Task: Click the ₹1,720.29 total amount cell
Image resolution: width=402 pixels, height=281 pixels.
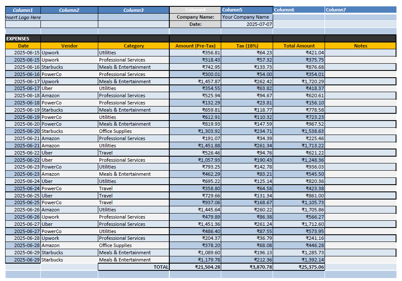Action: click(x=299, y=81)
